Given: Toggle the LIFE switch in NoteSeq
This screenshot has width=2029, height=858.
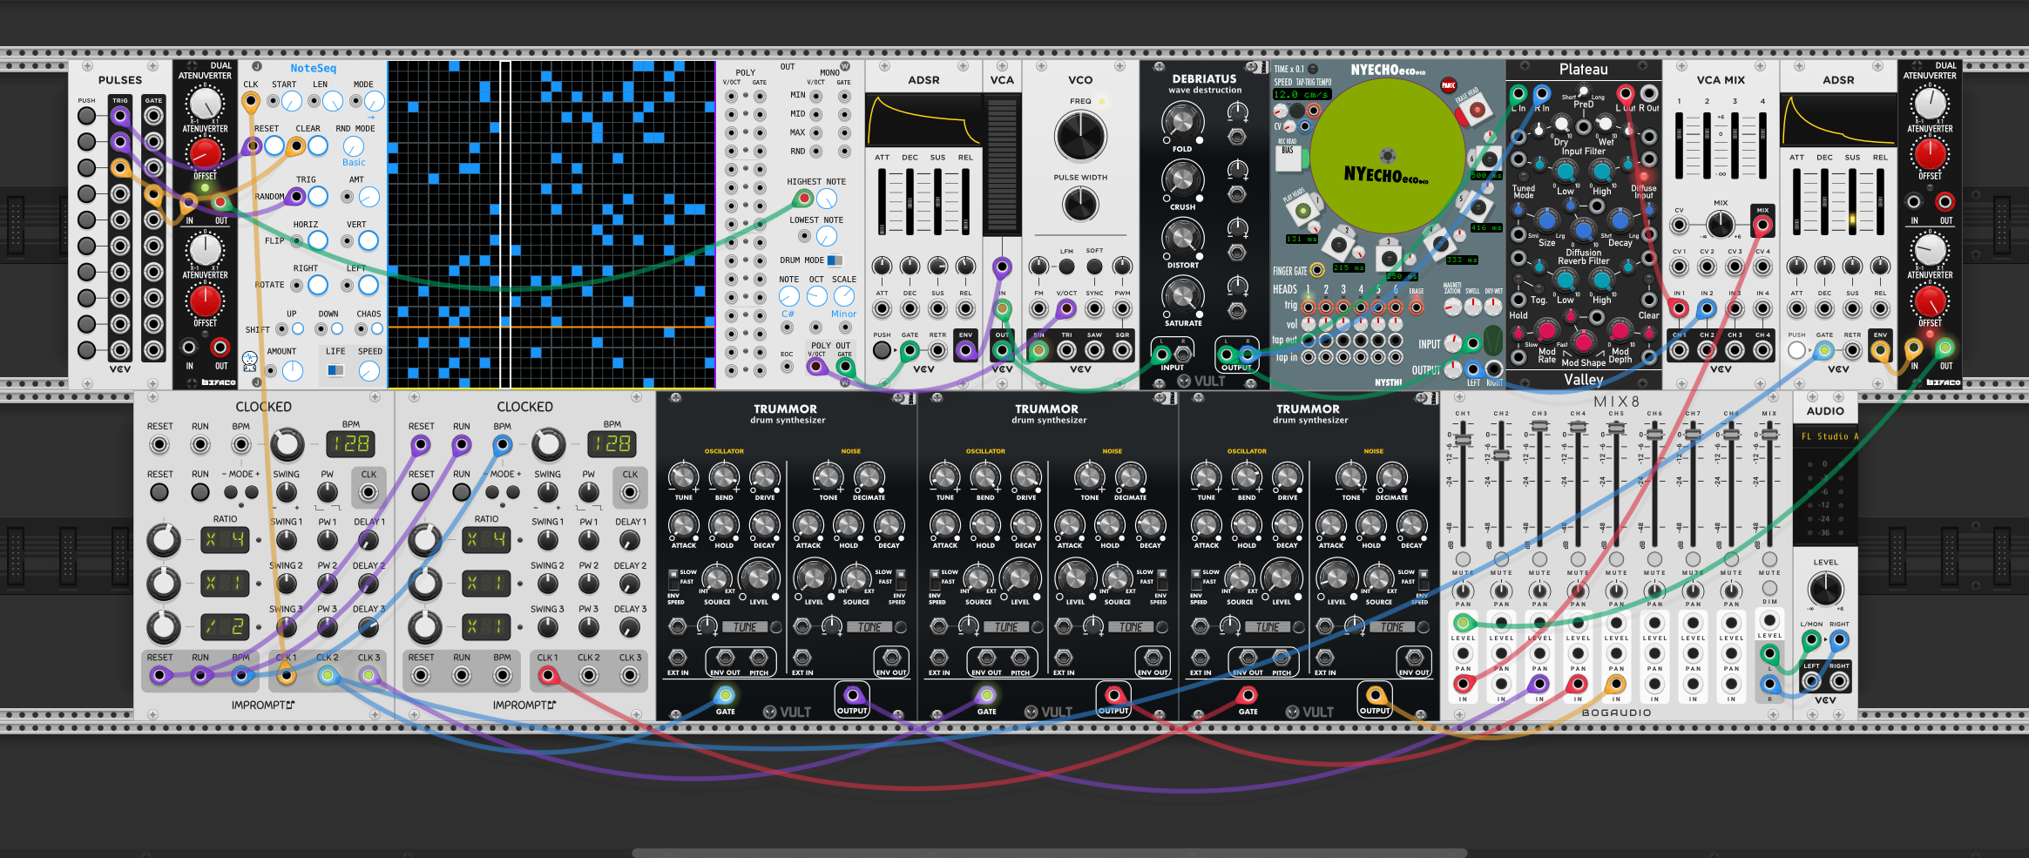Looking at the screenshot, I should point(335,370).
